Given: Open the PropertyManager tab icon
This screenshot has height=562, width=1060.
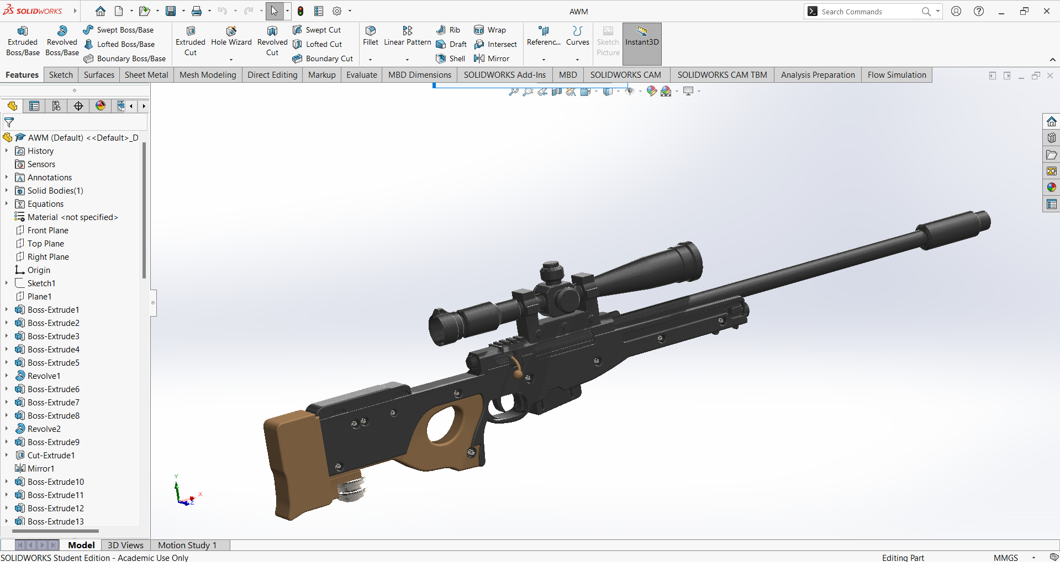Looking at the screenshot, I should click(34, 106).
